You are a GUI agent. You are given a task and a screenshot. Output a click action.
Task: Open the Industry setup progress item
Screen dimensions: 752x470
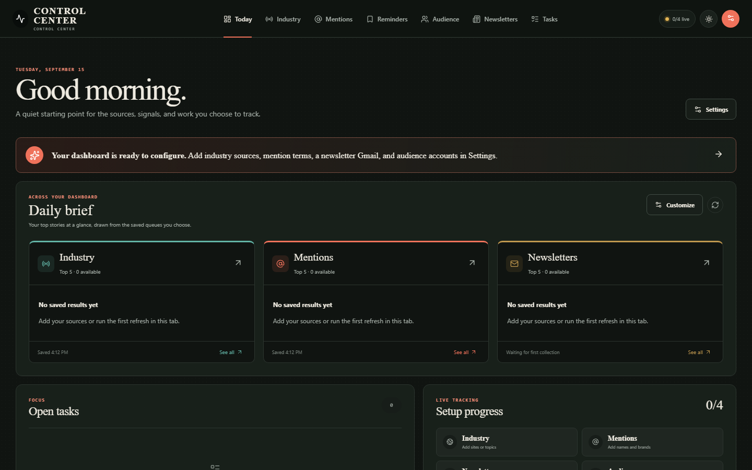point(507,442)
